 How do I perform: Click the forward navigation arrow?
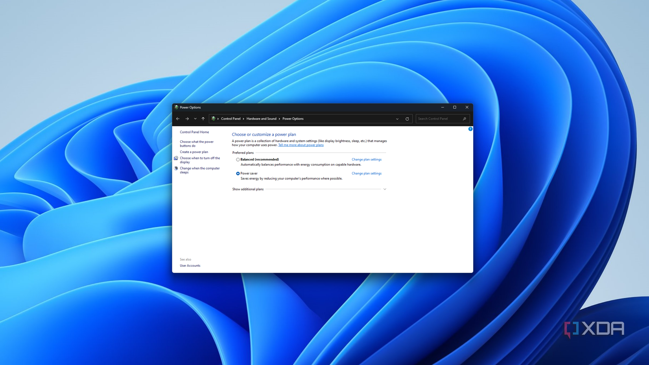[187, 119]
